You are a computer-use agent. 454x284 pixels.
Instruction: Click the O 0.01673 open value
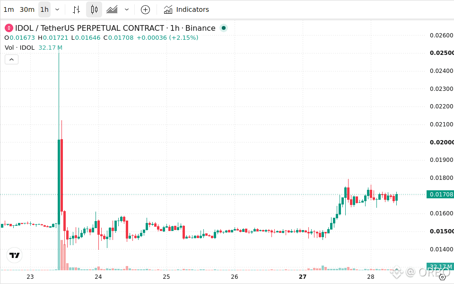[20, 38]
